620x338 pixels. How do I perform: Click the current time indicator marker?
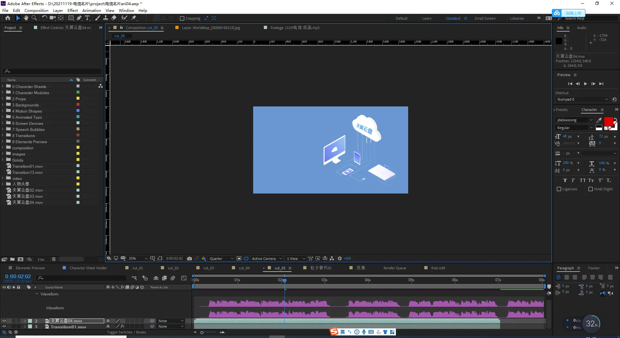click(x=284, y=281)
